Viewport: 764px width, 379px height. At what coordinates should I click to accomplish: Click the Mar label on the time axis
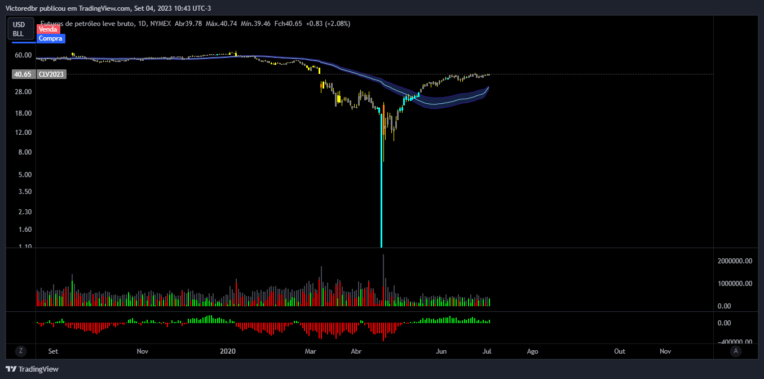coord(311,351)
